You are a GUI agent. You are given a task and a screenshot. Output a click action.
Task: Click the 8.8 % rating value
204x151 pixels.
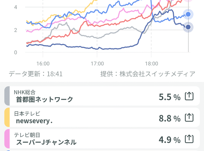pyautogui.click(x=169, y=118)
